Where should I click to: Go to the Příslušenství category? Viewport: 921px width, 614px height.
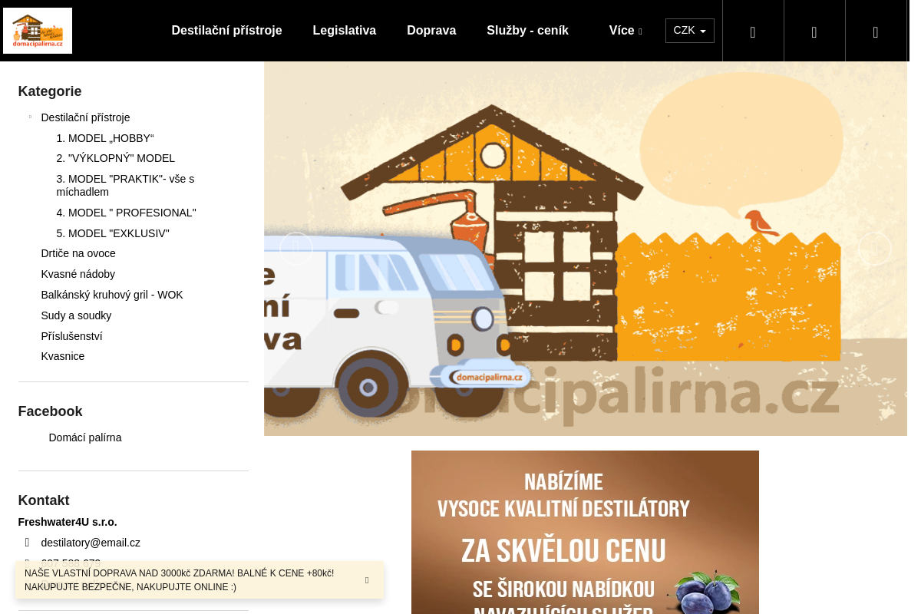pos(71,336)
